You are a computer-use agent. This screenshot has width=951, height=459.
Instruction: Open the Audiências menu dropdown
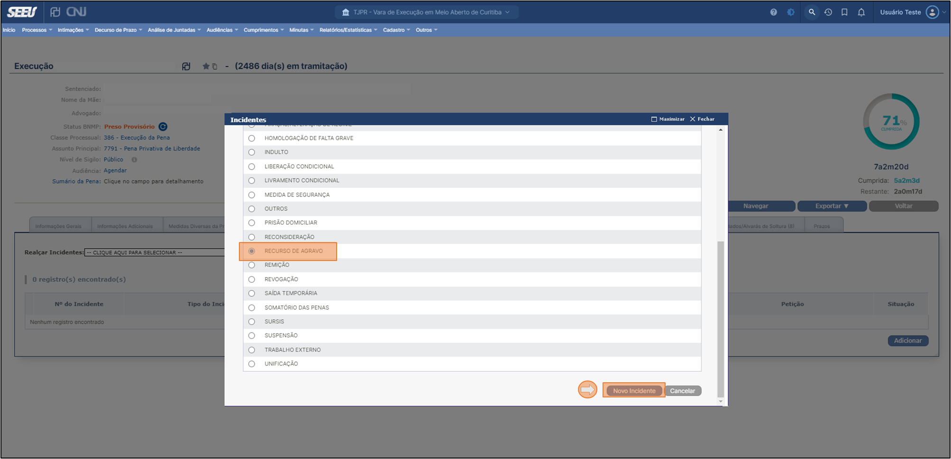click(222, 30)
